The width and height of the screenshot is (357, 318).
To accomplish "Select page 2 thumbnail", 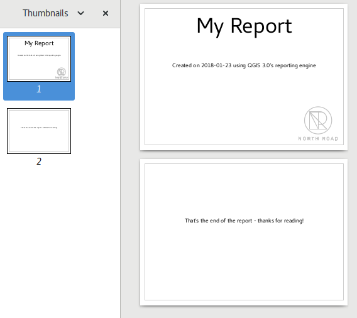I will pyautogui.click(x=39, y=131).
